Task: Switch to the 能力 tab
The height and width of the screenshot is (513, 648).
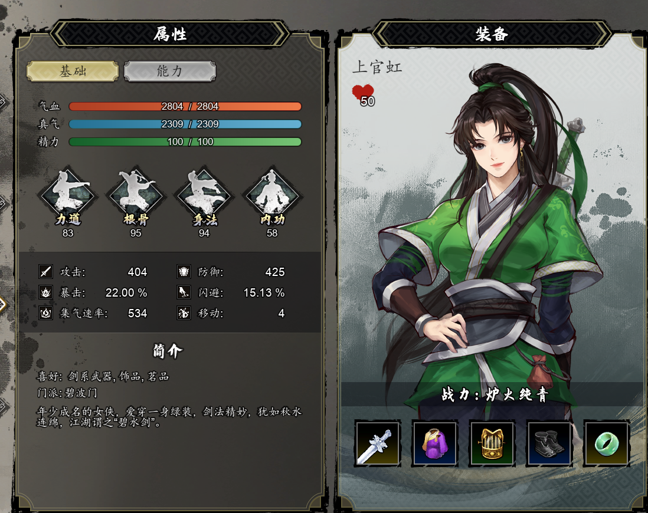Action: click(170, 71)
